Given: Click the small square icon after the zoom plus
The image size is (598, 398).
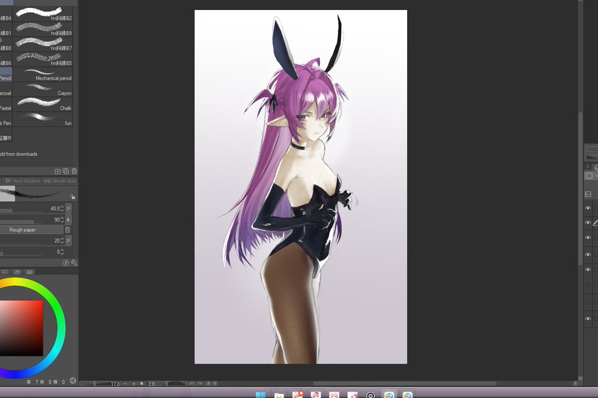Looking at the screenshot, I should click(142, 384).
